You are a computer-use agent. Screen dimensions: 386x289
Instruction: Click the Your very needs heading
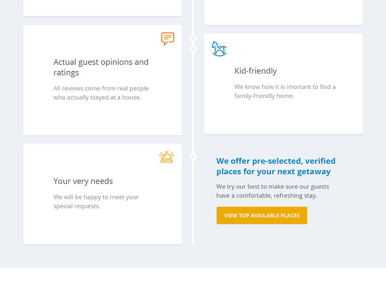coord(83,181)
